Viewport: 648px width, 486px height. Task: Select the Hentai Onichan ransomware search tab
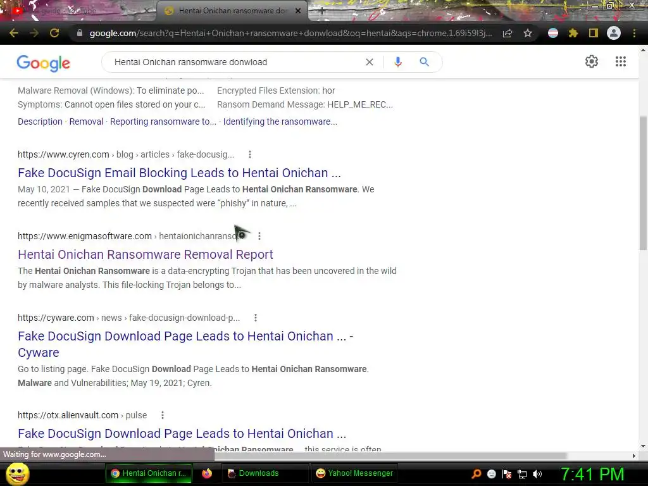pyautogui.click(x=232, y=11)
